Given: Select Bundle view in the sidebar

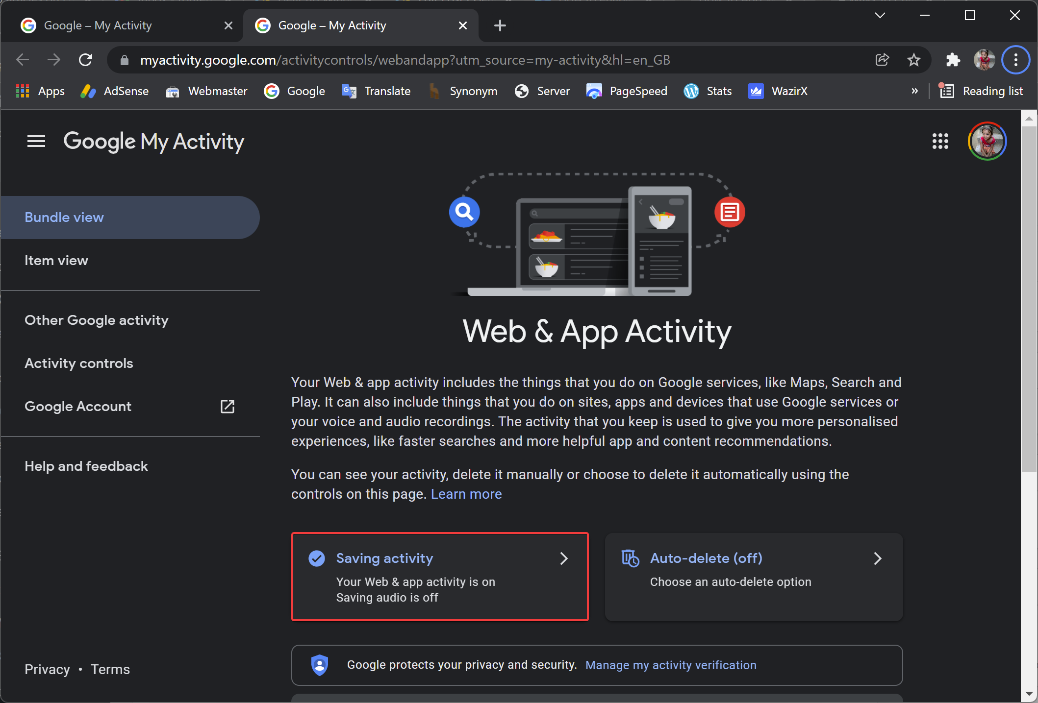Looking at the screenshot, I should pyautogui.click(x=130, y=218).
